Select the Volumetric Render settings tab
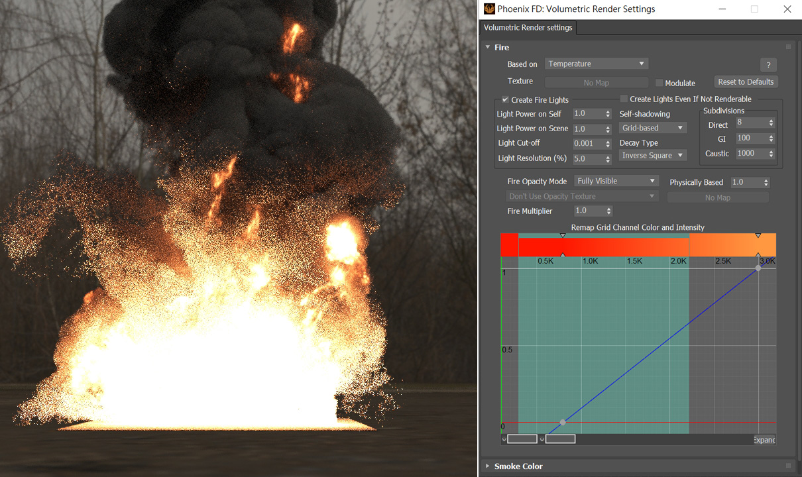The width and height of the screenshot is (802, 477). (x=528, y=27)
